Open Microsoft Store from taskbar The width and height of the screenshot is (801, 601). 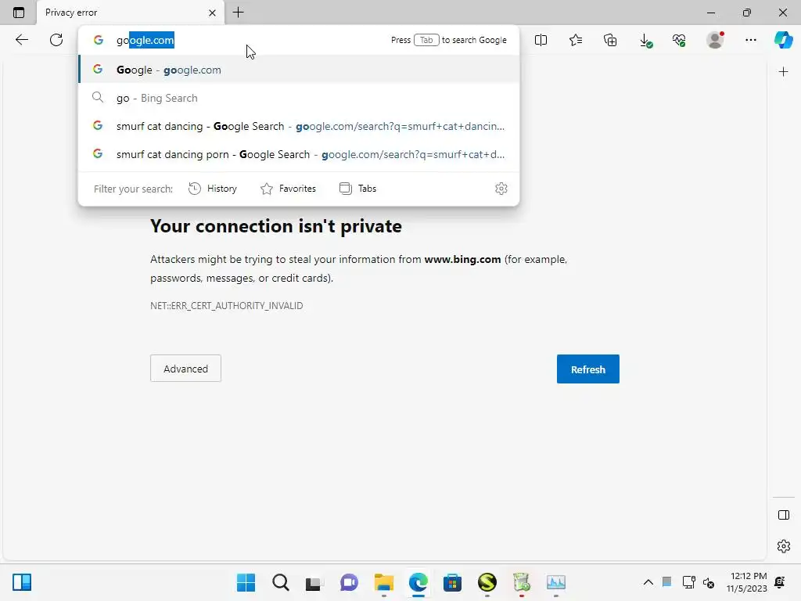453,582
